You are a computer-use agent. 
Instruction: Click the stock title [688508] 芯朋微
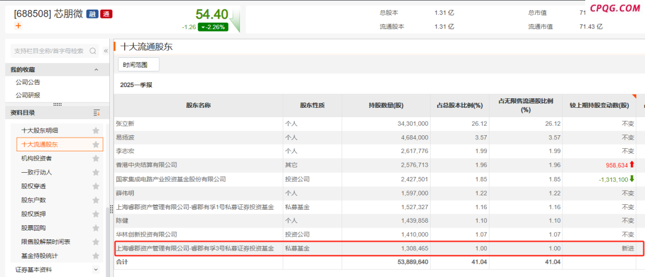point(48,14)
